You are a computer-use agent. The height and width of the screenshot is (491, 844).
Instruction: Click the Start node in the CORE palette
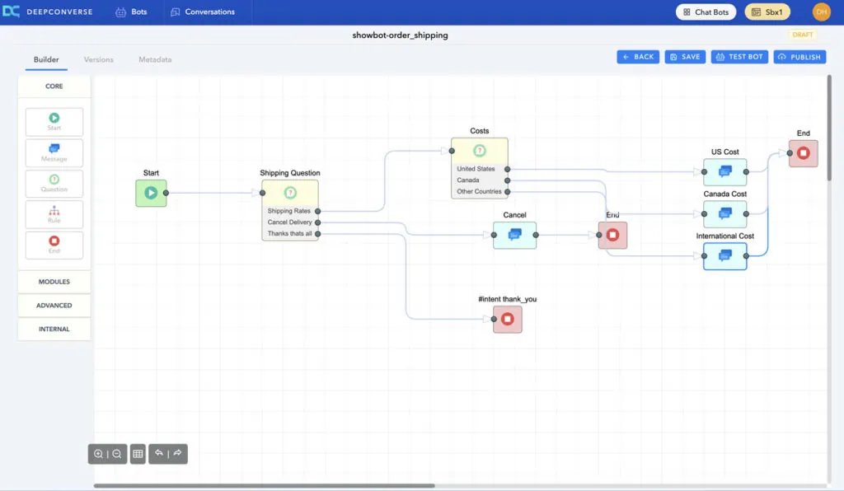54,122
